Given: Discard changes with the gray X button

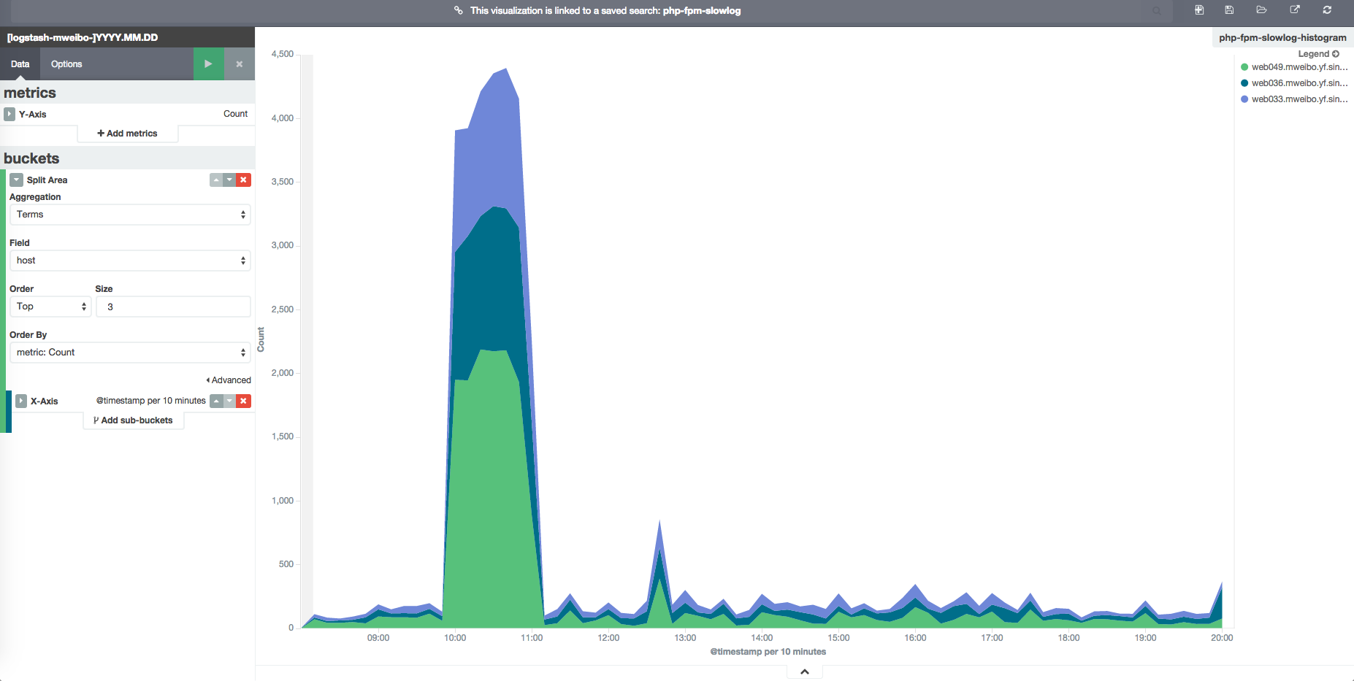Looking at the screenshot, I should [239, 64].
